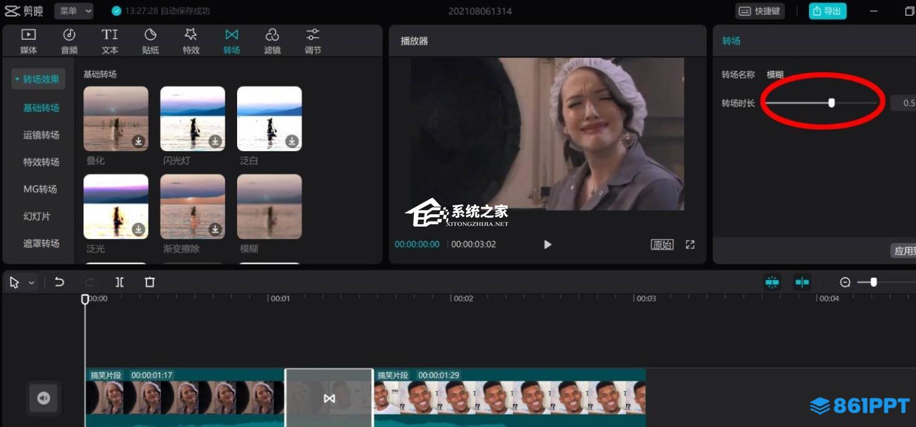Click the 原始 ratio button in the player
Viewport: 916px width, 427px height.
coord(662,245)
